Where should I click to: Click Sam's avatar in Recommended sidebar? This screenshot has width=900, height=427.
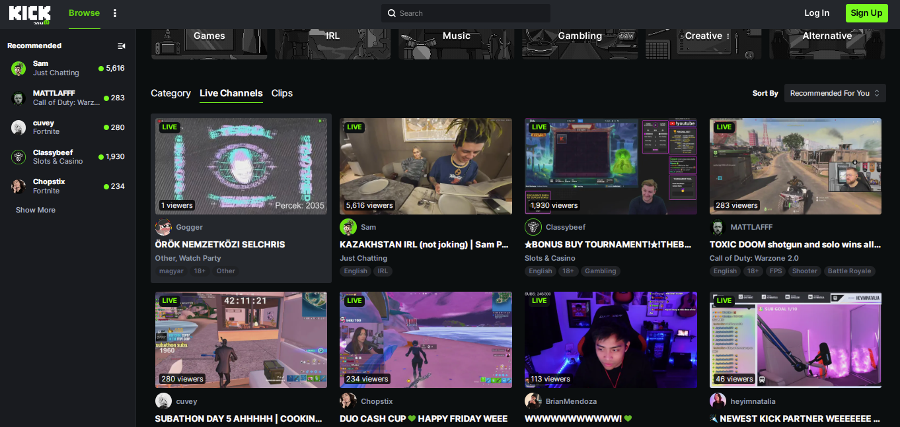coord(19,68)
